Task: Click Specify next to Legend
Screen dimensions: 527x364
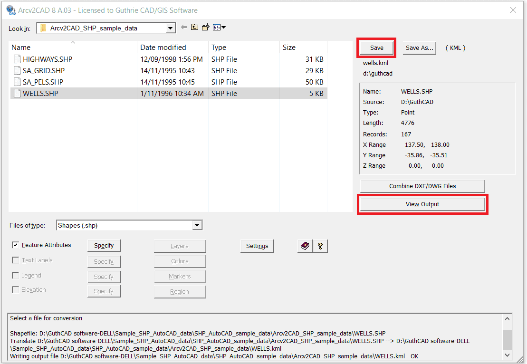Action: (x=104, y=277)
